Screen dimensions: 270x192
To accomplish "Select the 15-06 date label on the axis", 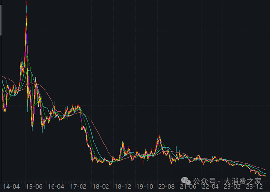I will pos(34,187).
